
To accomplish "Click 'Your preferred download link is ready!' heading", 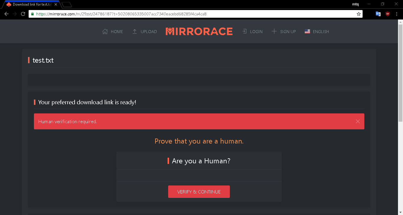I will tap(87, 102).
